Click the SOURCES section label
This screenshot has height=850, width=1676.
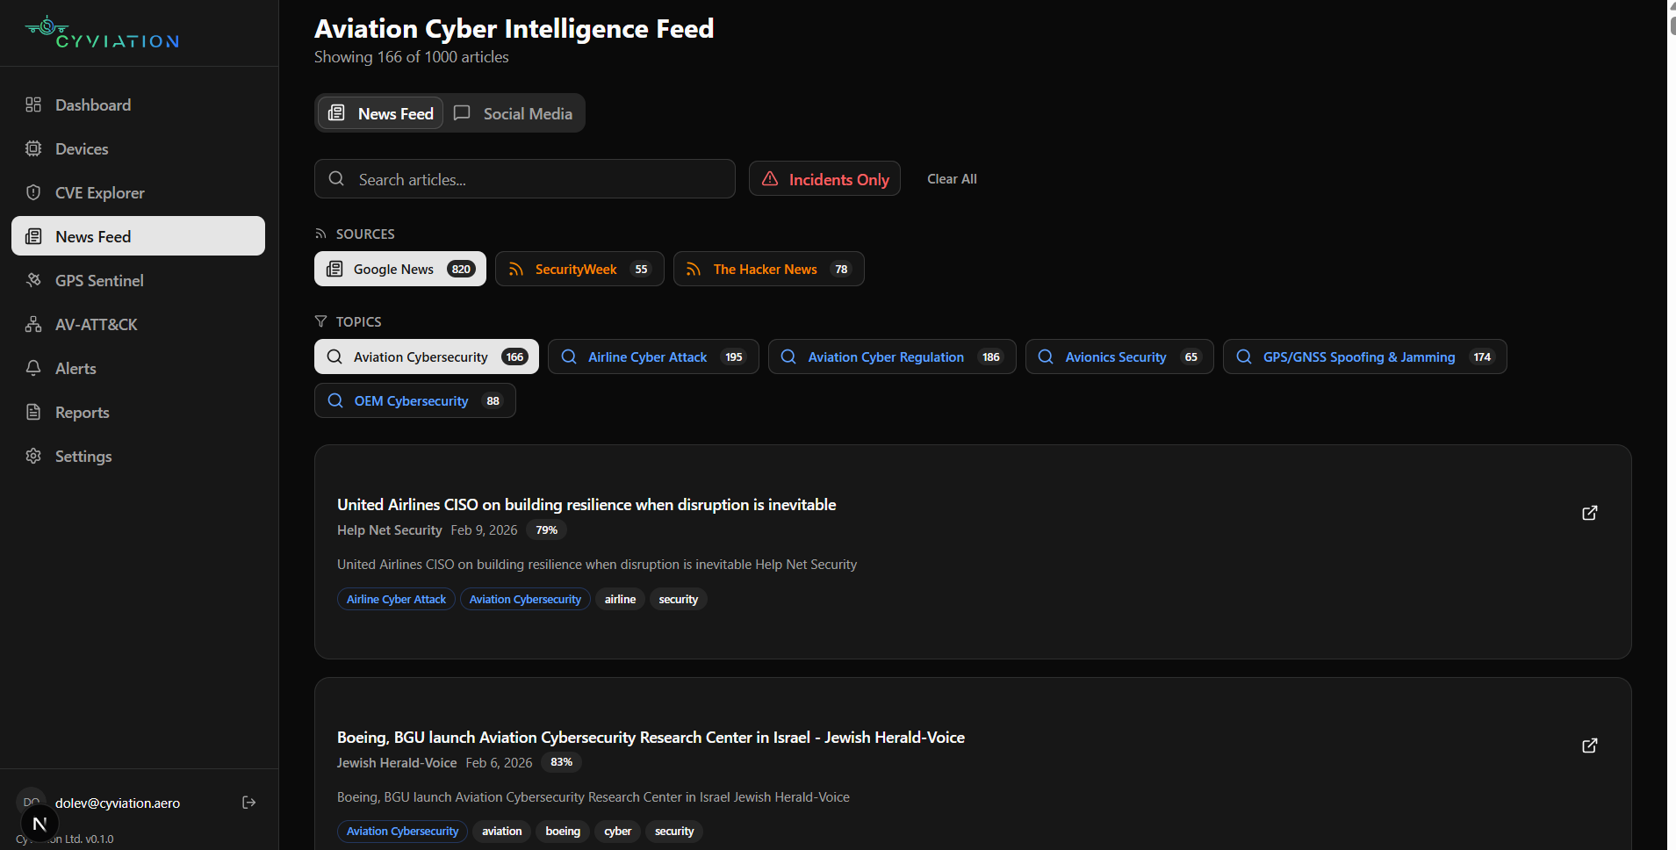[365, 234]
